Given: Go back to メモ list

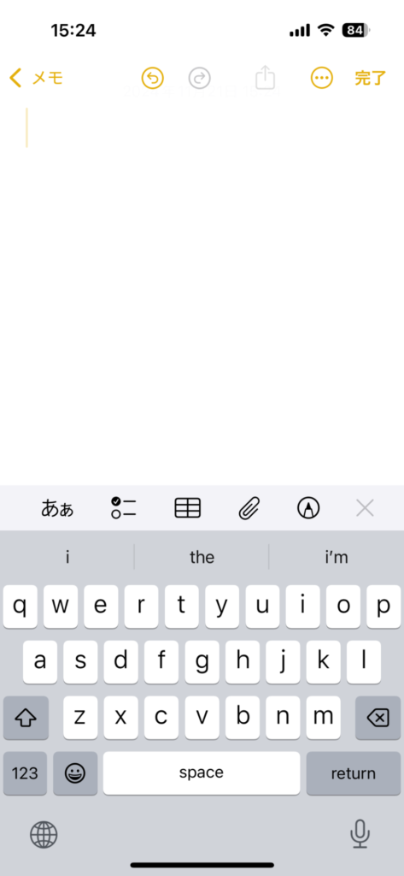Looking at the screenshot, I should [x=36, y=78].
